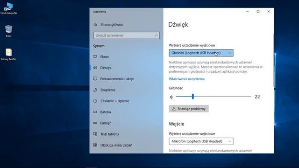The height and width of the screenshot is (168, 299).
Task: Mute using the volume speaker icon
Action: coord(171,97)
